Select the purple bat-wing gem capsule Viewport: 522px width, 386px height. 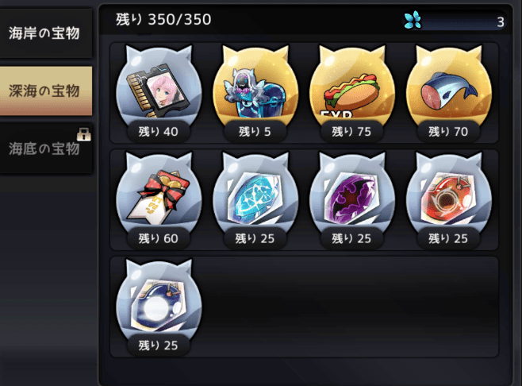352,196
